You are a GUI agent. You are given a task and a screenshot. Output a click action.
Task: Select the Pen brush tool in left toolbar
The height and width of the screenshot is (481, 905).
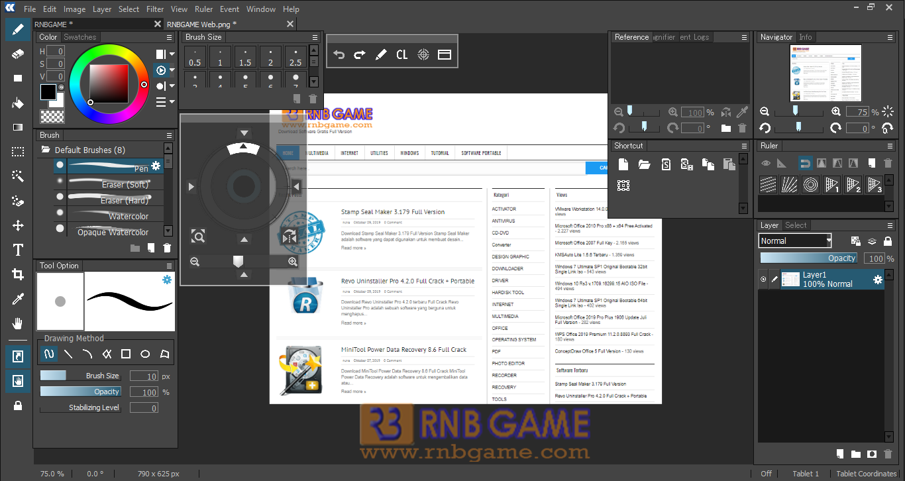click(x=18, y=29)
